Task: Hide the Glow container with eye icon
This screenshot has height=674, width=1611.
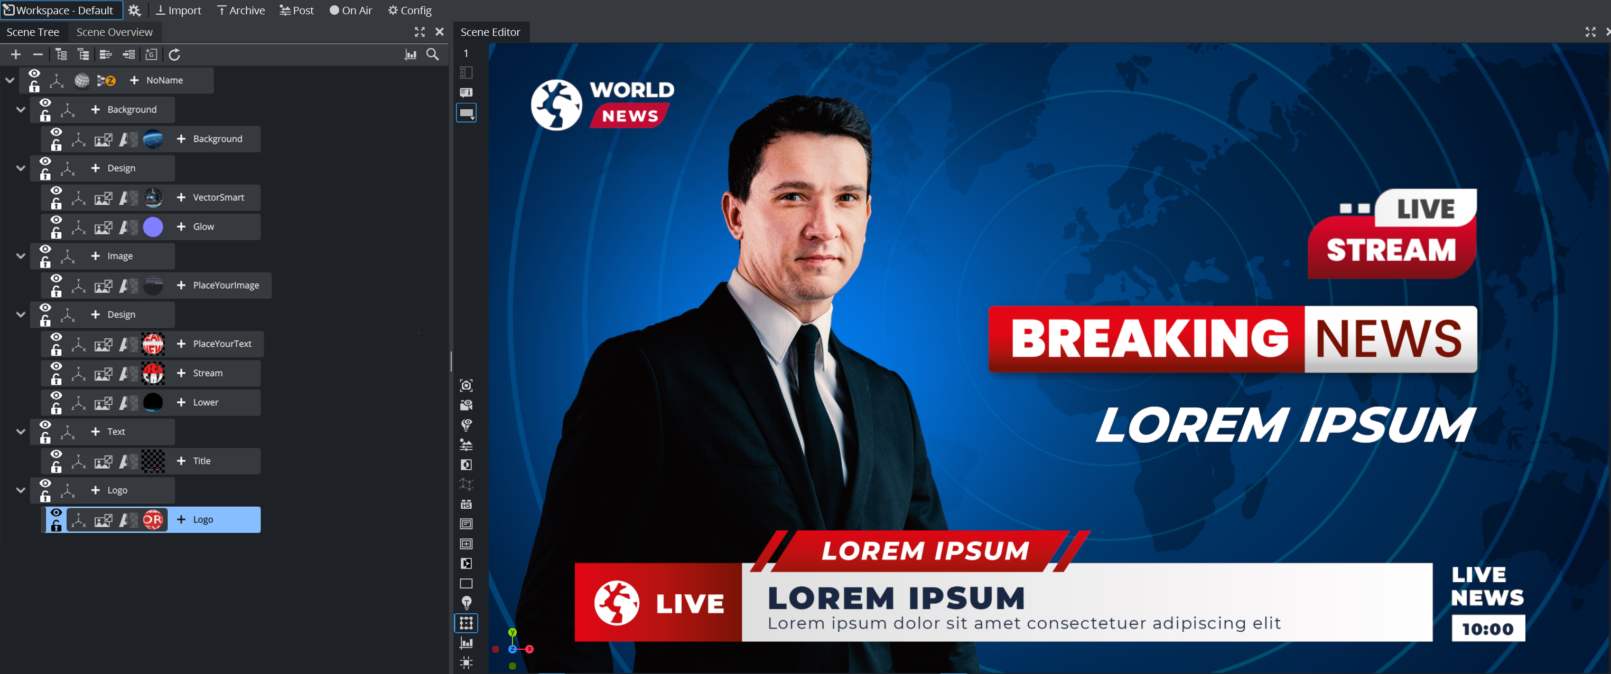Action: point(57,220)
